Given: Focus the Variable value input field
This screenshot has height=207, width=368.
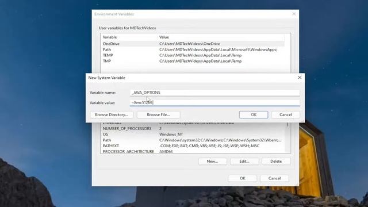Looking at the screenshot, I should coord(214,102).
